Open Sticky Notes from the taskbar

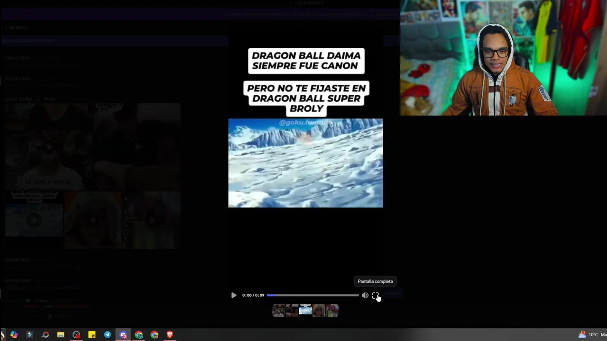pos(92,335)
